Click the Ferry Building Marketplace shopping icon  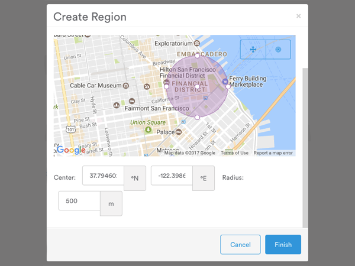[225, 82]
